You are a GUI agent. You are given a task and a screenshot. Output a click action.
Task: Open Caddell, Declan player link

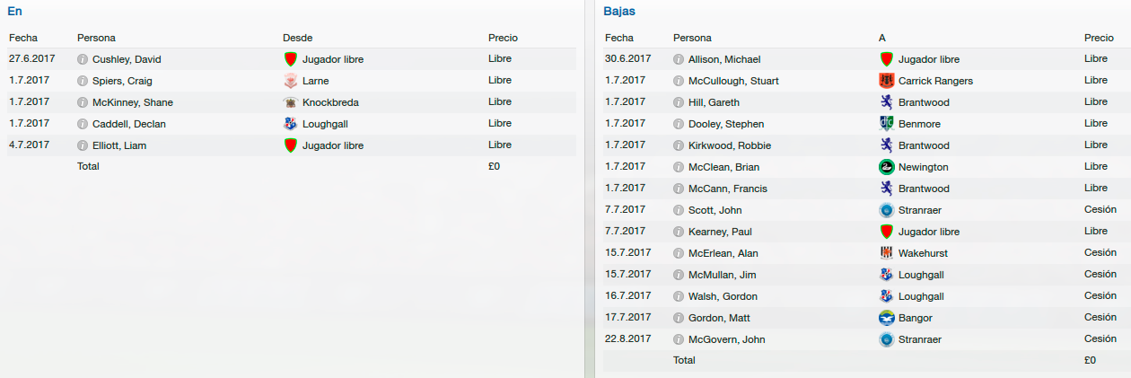pyautogui.click(x=128, y=124)
